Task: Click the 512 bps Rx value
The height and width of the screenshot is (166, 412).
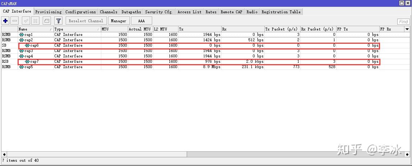Action: (x=256, y=40)
